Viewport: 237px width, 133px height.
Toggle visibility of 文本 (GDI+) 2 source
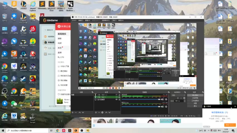click(116, 95)
